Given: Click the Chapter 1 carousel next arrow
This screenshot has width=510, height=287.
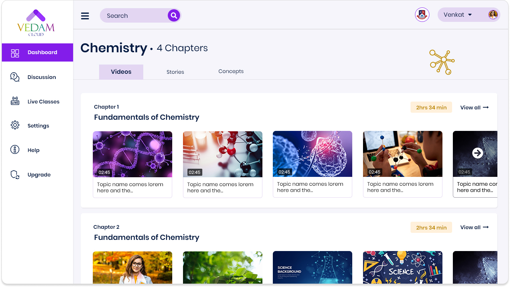Looking at the screenshot, I should [477, 153].
